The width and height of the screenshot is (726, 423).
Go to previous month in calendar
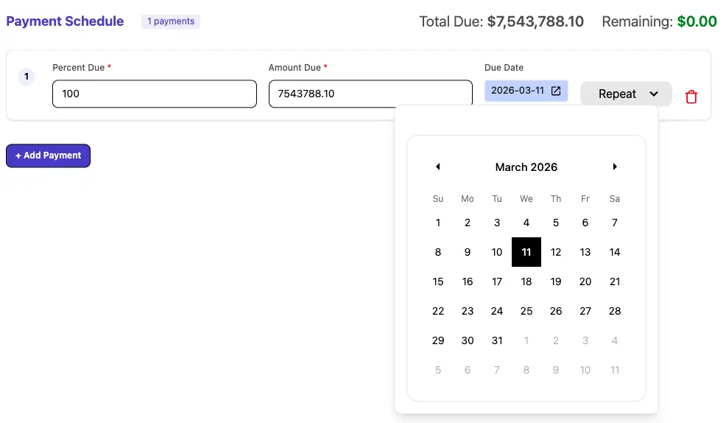437,167
